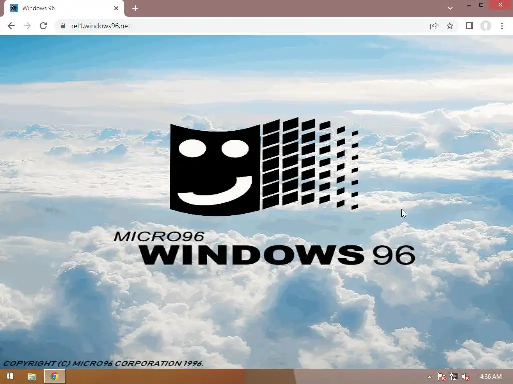
Task: Click the muted volume tray icon
Action: click(466, 377)
